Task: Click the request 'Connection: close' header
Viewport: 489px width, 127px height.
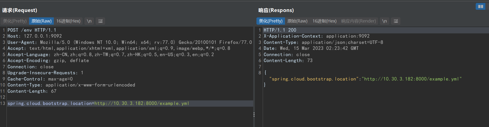Action: tap(30, 67)
